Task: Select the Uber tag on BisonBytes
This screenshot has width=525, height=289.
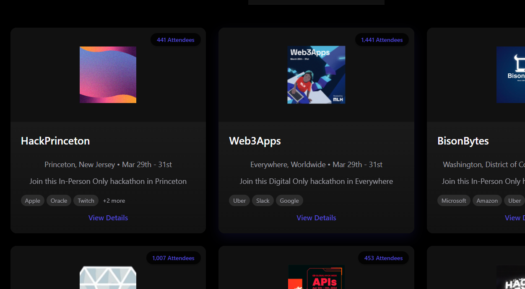Action: click(514, 201)
